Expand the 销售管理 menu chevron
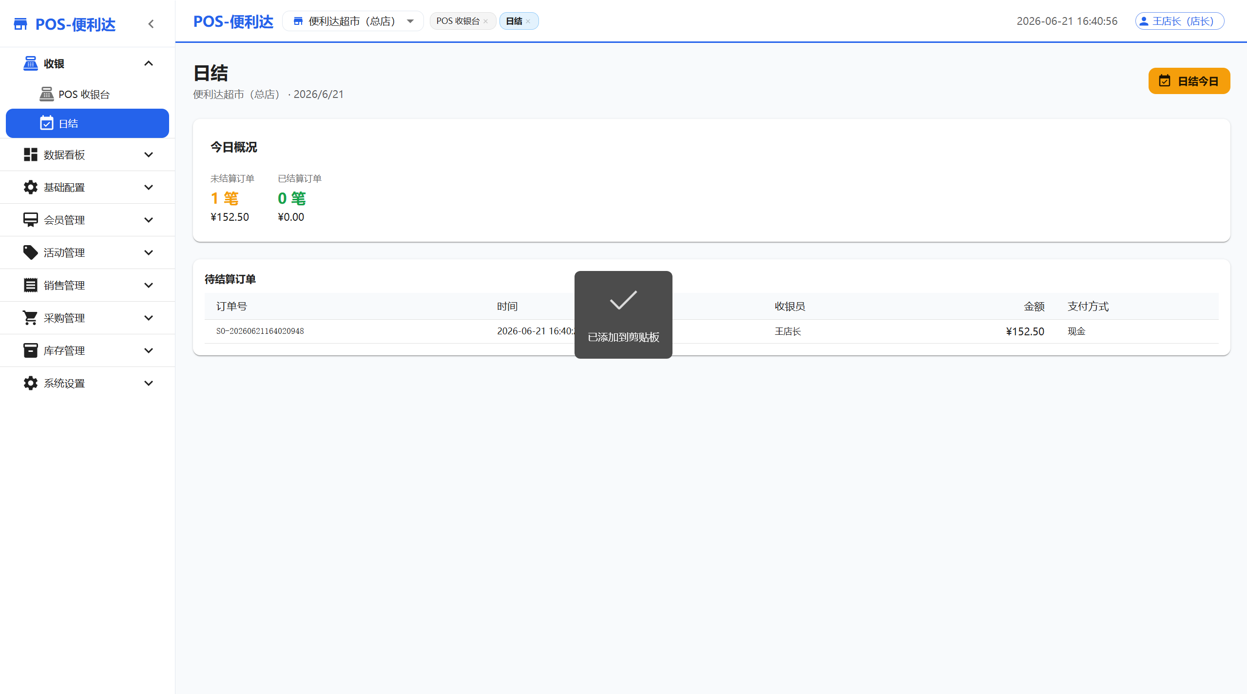 tap(149, 285)
